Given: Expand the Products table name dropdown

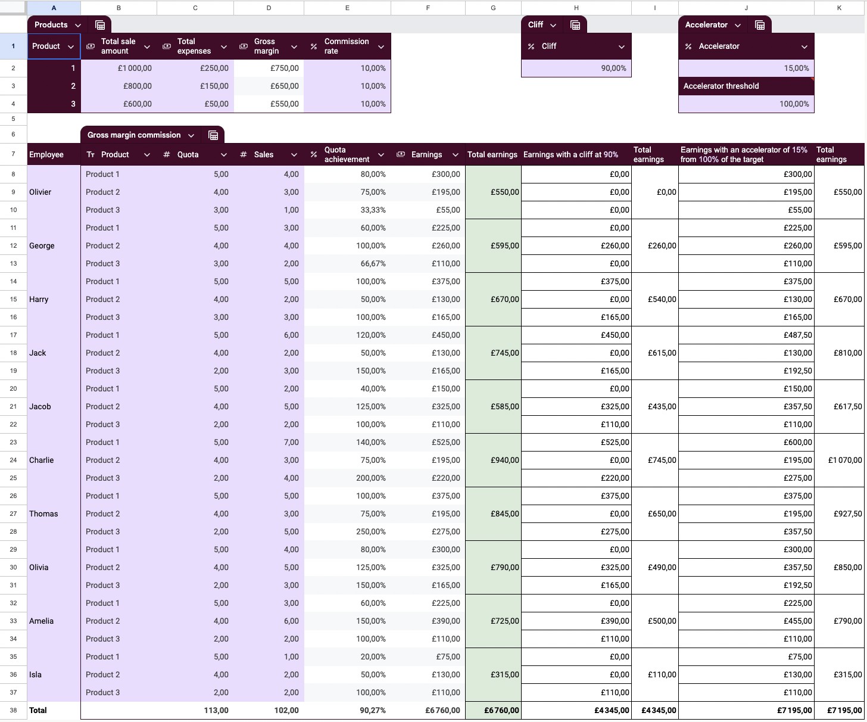Looking at the screenshot, I should click(x=78, y=26).
